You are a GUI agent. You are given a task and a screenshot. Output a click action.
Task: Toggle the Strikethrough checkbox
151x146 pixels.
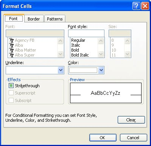pyautogui.click(x=11, y=86)
